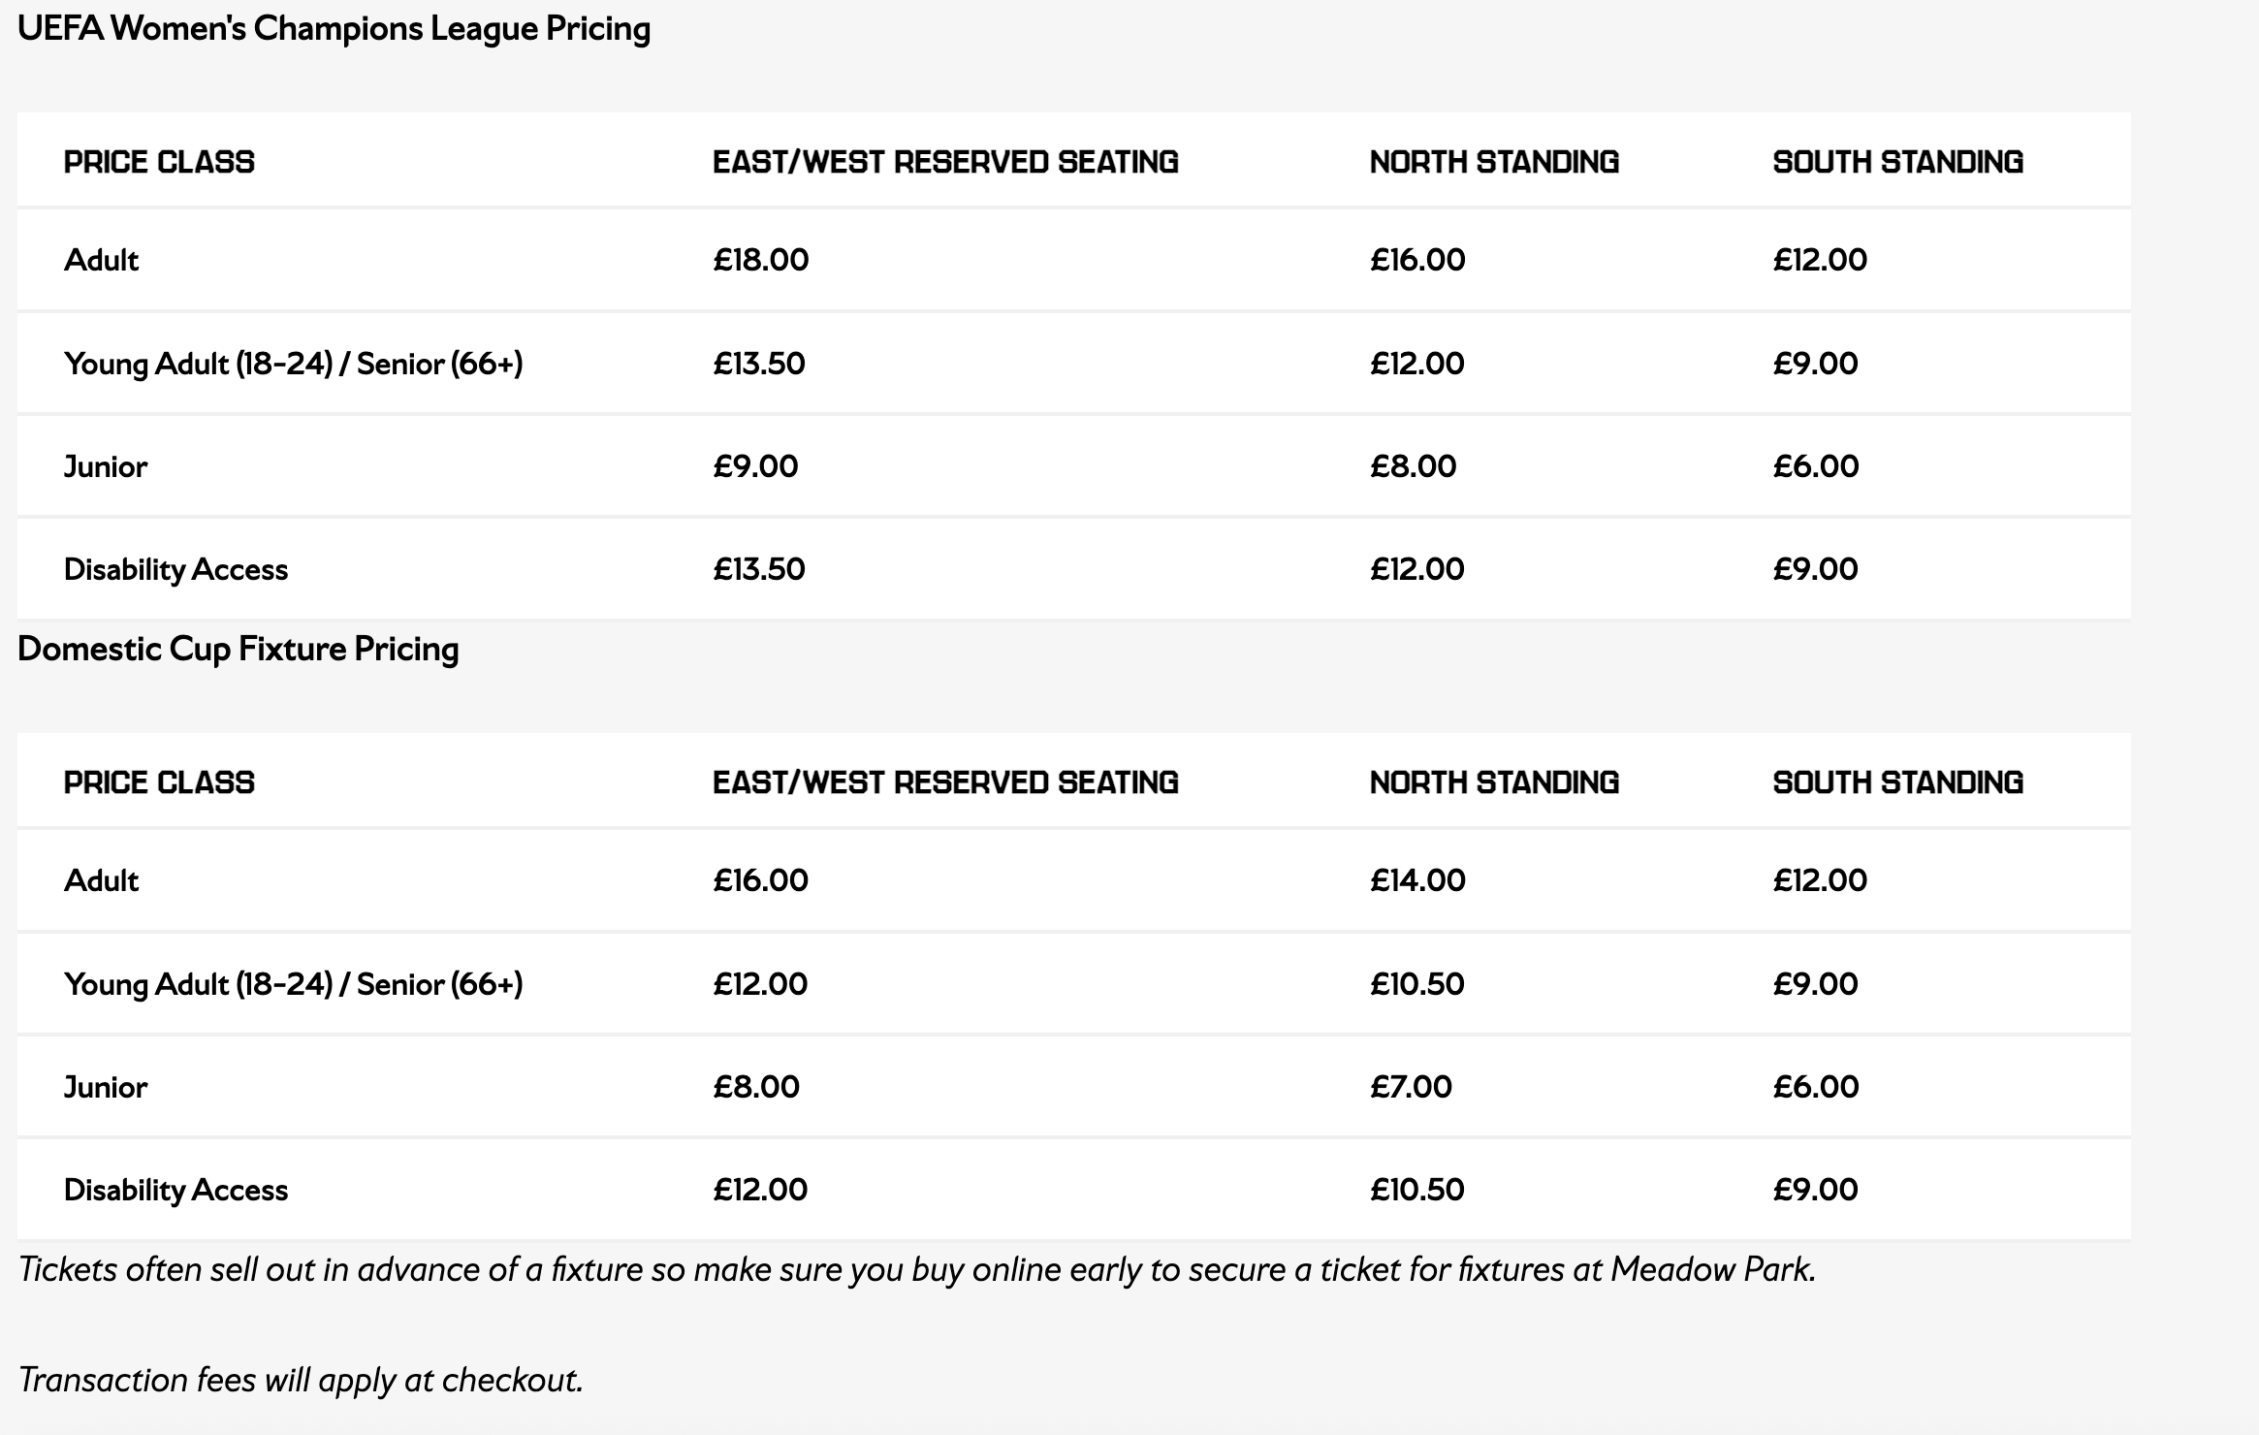Select the Junior row label in Champions League table

(x=106, y=466)
